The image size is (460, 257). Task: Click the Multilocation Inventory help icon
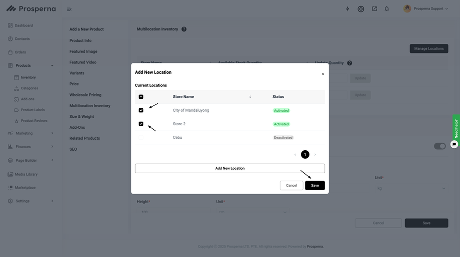[184, 29]
